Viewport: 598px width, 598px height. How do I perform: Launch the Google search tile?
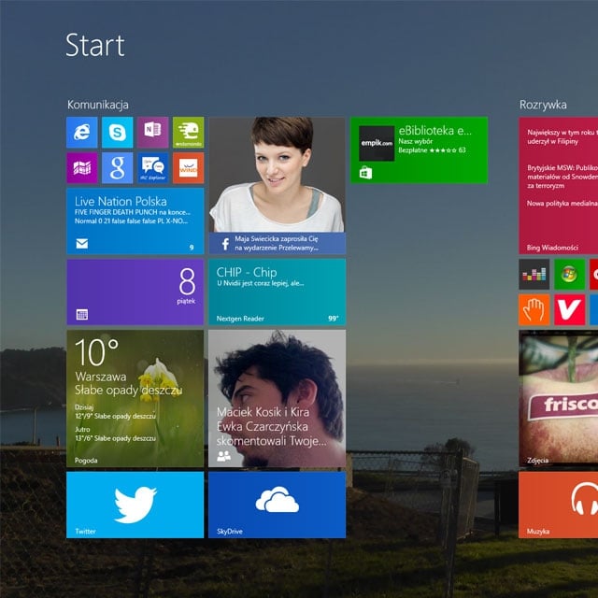(118, 168)
